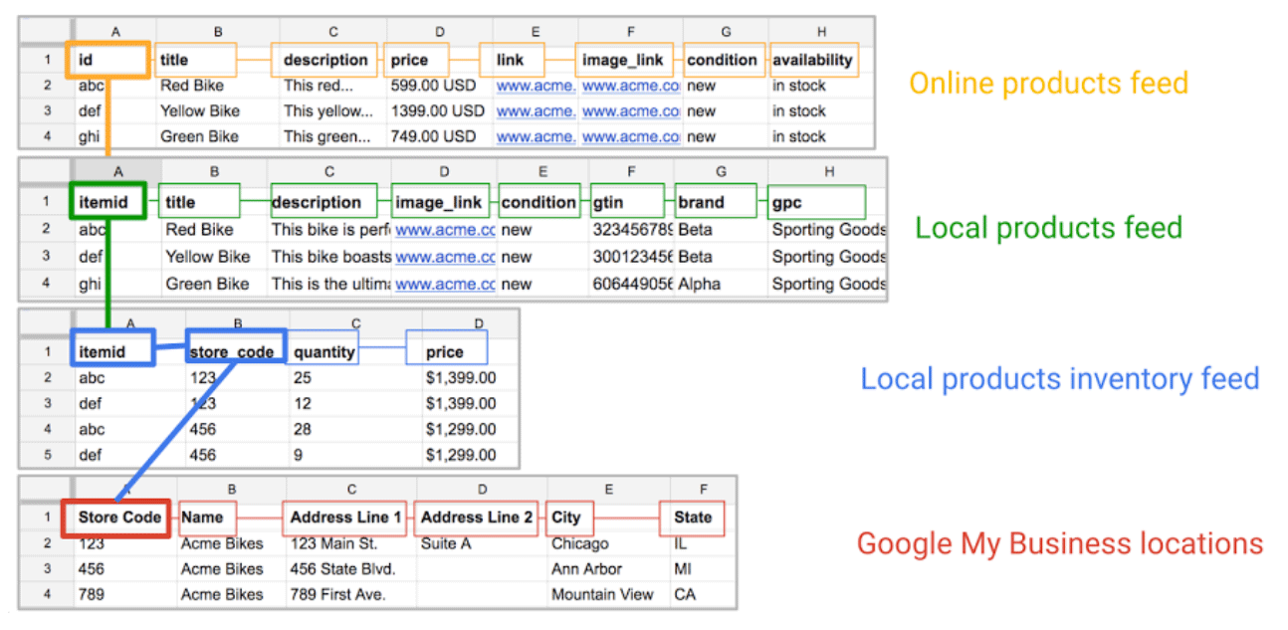Select the 'City' header cell
Image resolution: width=1288 pixels, height=630 pixels.
click(x=569, y=518)
